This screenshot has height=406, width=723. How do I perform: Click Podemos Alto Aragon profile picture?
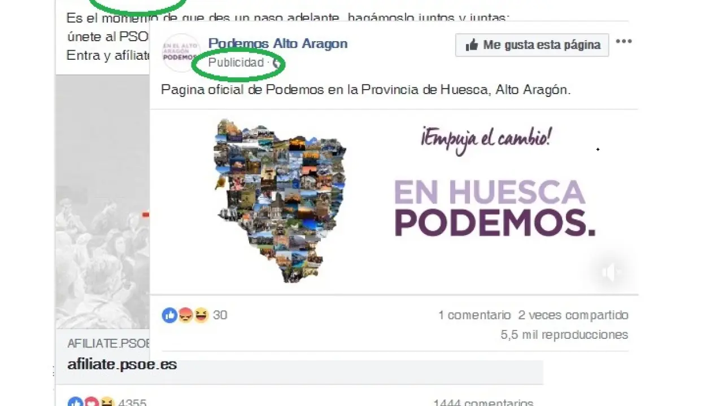coord(181,53)
